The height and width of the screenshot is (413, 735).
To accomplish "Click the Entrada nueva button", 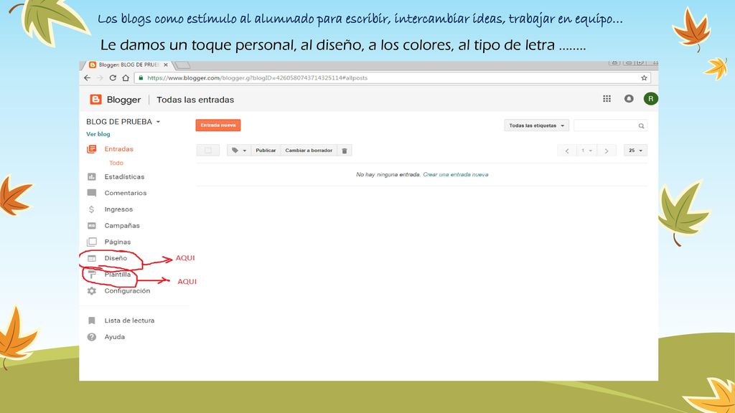I will [218, 125].
